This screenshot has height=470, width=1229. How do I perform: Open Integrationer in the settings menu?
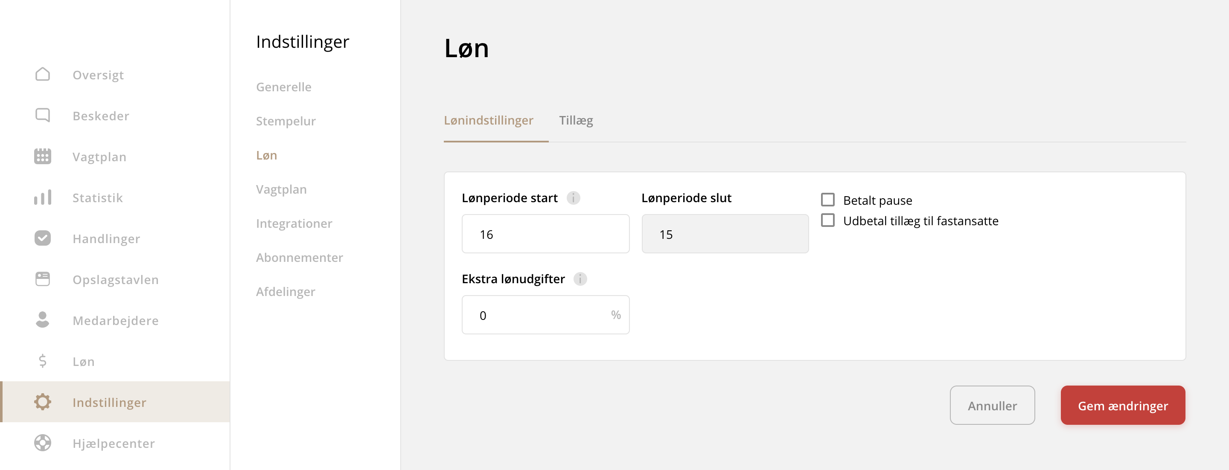pos(294,223)
